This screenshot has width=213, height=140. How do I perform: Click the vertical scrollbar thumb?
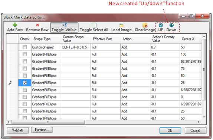(204, 69)
